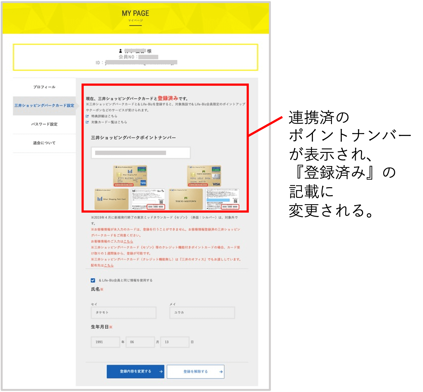The width and height of the screenshot is (423, 392).
Task: Click the MY PAGE header title
Action: (135, 13)
